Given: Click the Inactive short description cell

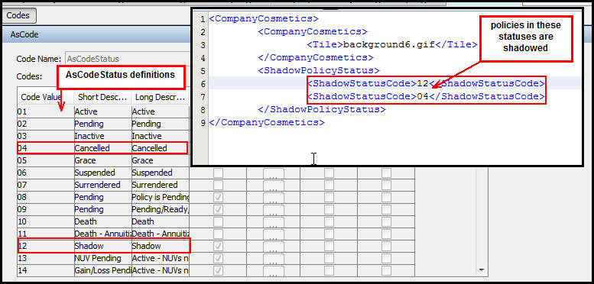Looking at the screenshot, I should (x=103, y=136).
